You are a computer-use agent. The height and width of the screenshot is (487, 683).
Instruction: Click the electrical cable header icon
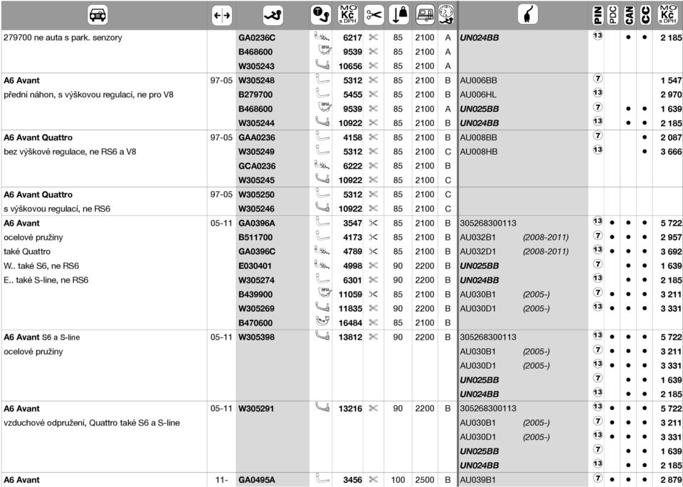click(527, 15)
